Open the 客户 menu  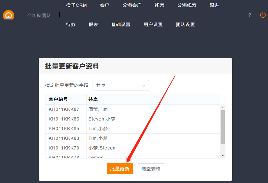[104, 5]
